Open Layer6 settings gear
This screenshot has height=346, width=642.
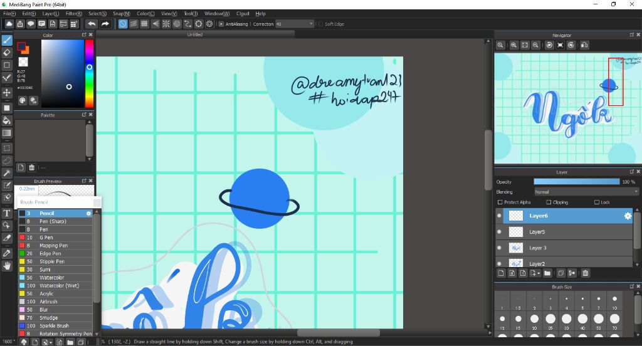(x=628, y=216)
